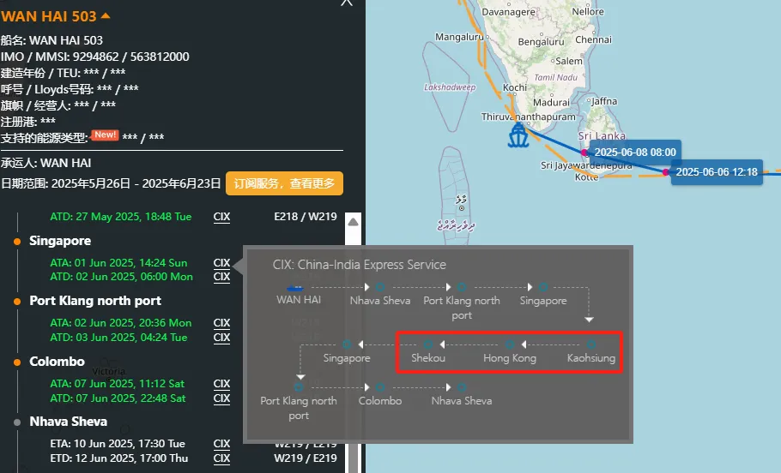Click the WAN HAI carrier logo in popup
This screenshot has width=781, height=473.
point(295,289)
